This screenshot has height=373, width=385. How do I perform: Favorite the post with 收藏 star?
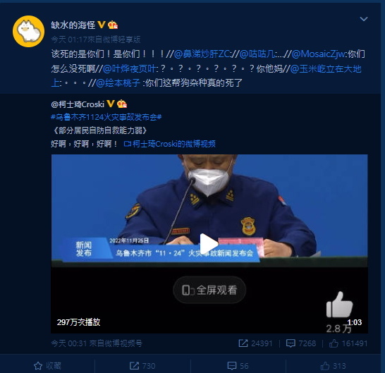click(x=47, y=366)
